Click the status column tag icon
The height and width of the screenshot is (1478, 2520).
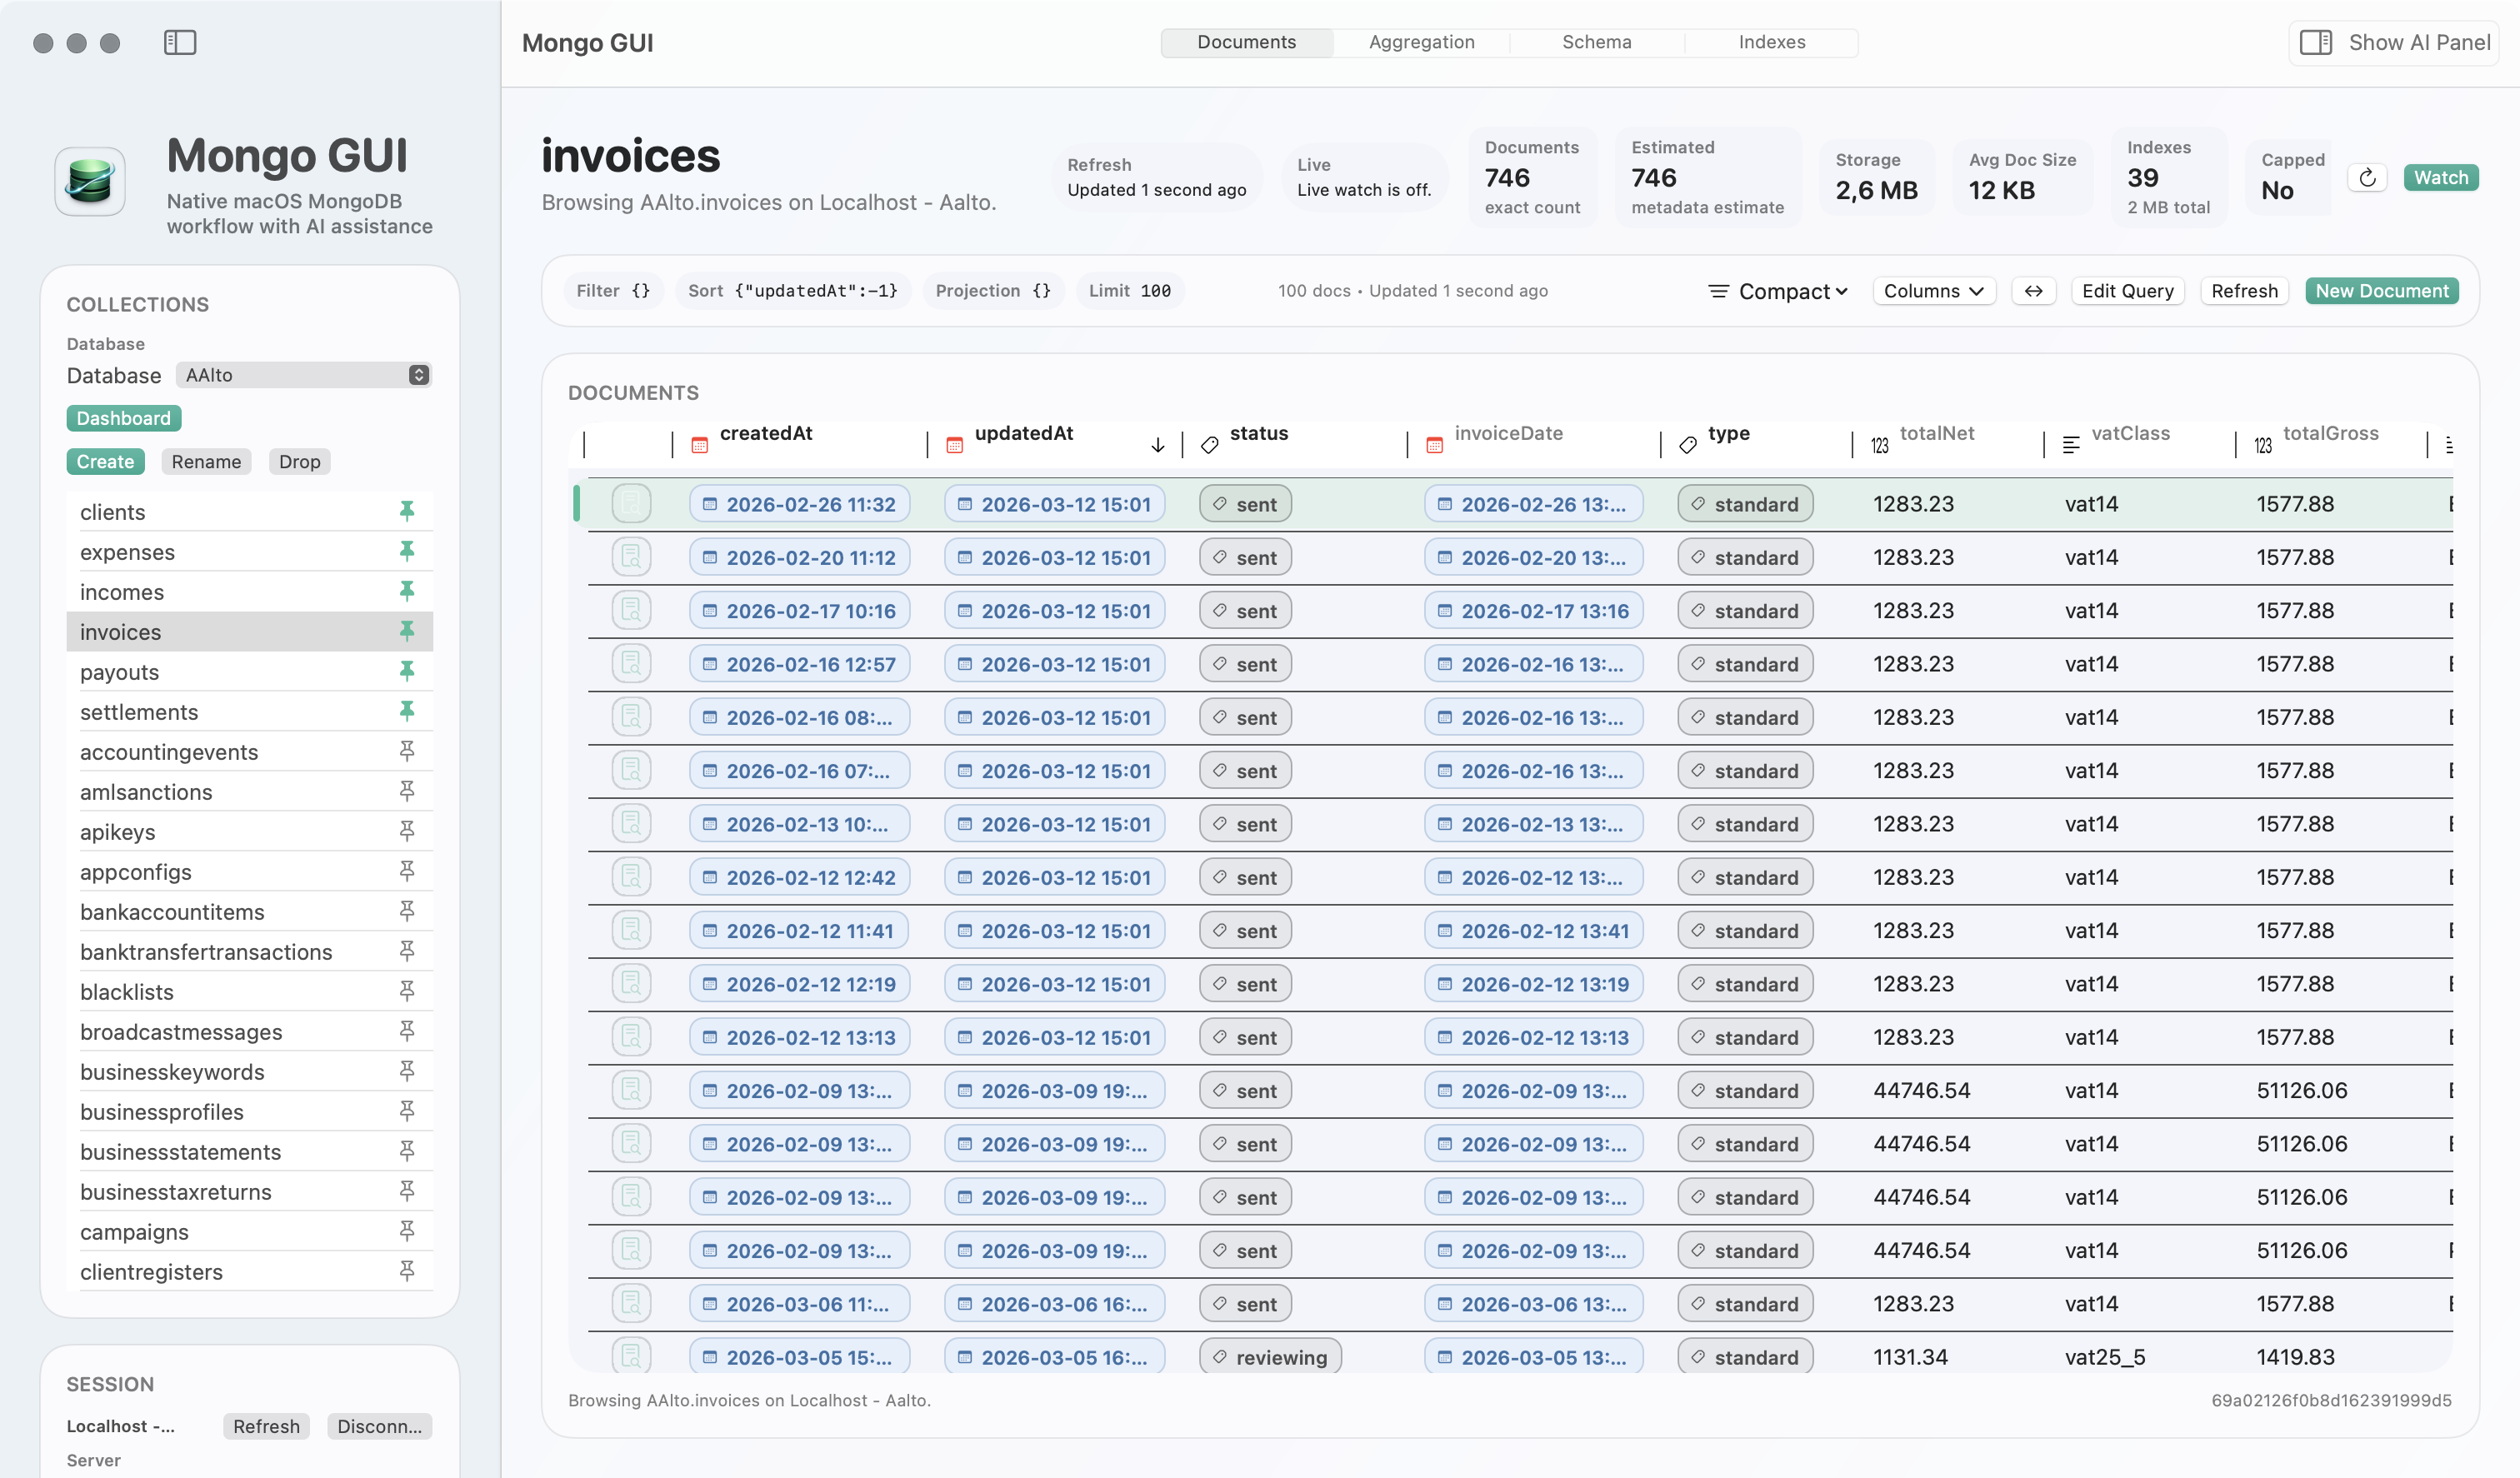pos(1209,445)
